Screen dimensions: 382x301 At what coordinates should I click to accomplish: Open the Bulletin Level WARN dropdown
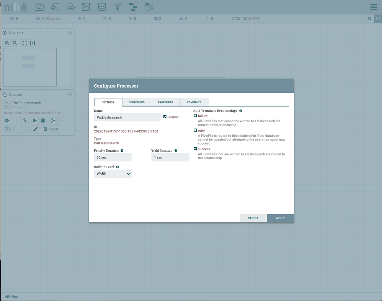(113, 174)
